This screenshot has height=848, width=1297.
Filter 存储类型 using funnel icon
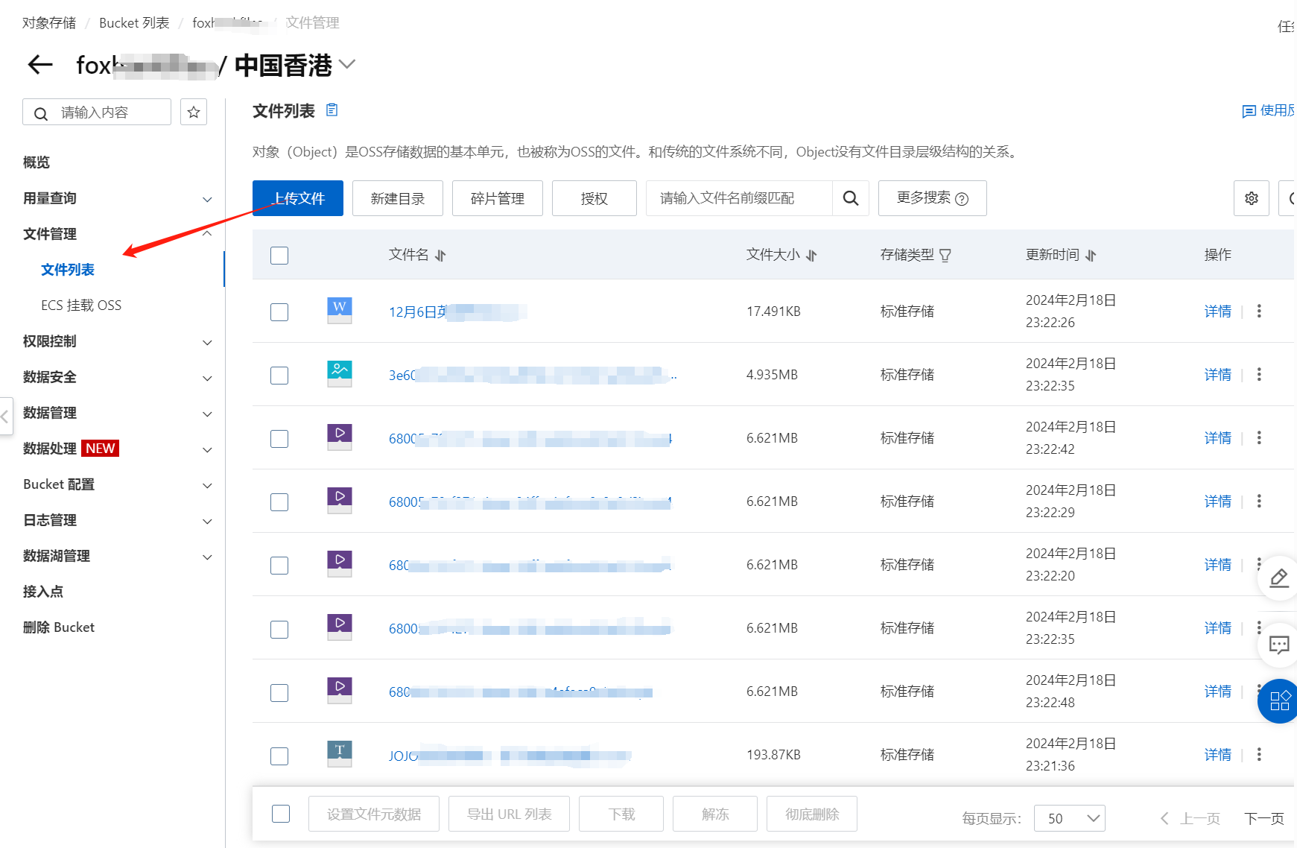pos(945,256)
